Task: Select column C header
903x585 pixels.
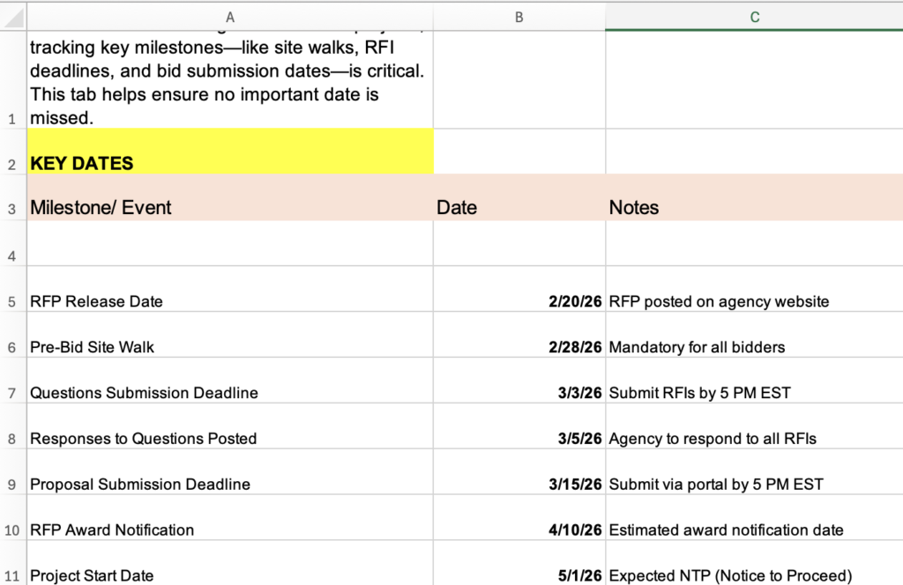Action: [754, 16]
